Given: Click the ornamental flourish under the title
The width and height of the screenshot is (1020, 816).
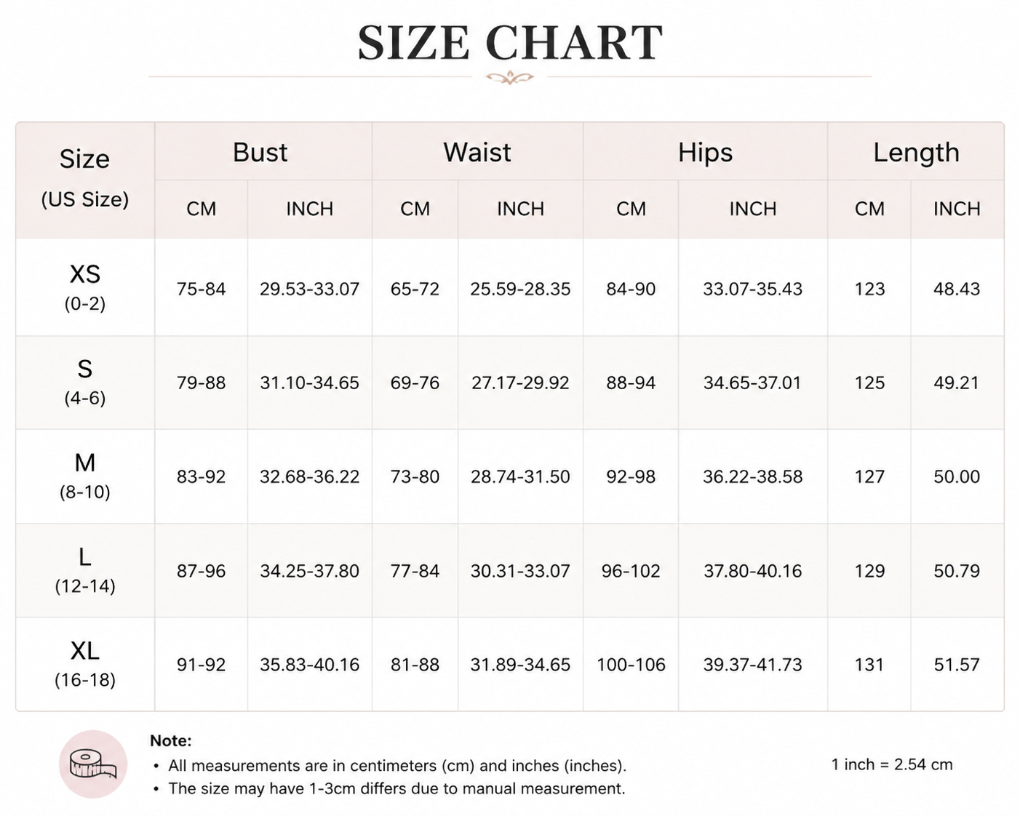Looking at the screenshot, I should 509,77.
